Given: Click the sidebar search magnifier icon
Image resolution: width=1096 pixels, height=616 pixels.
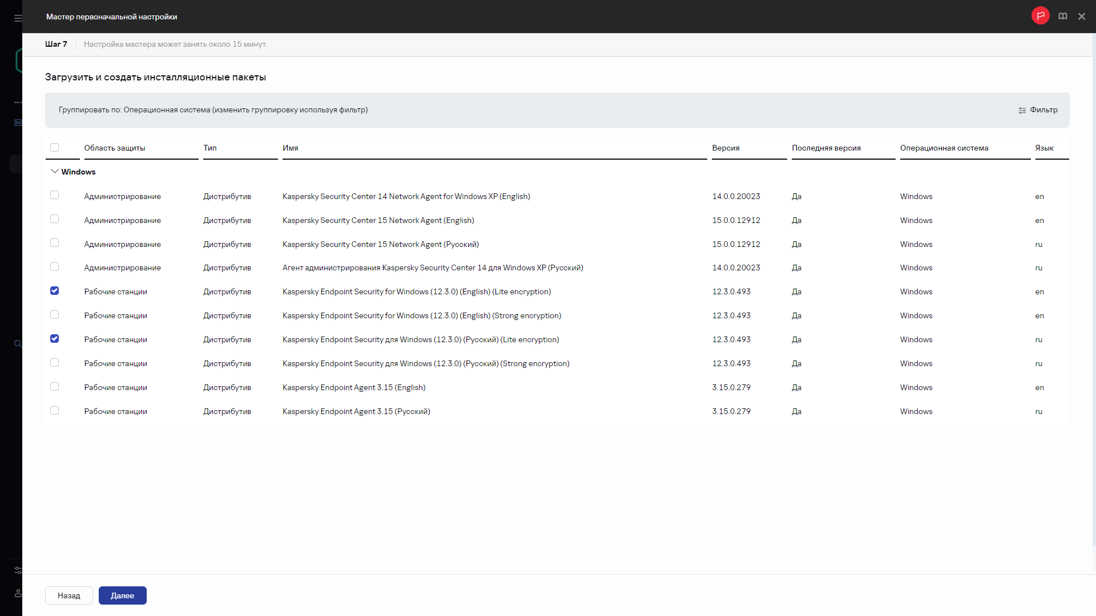Looking at the screenshot, I should tap(18, 344).
